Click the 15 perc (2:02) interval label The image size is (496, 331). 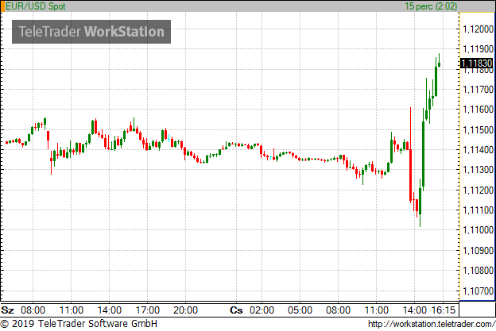coord(431,6)
